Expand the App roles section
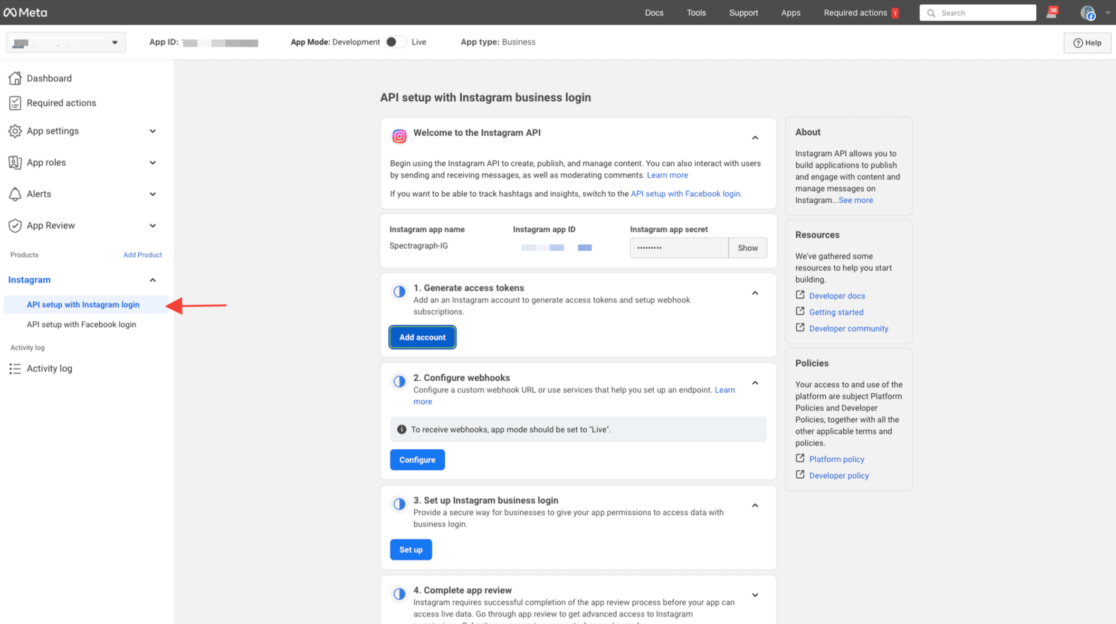The height and width of the screenshot is (624, 1116). 152,163
